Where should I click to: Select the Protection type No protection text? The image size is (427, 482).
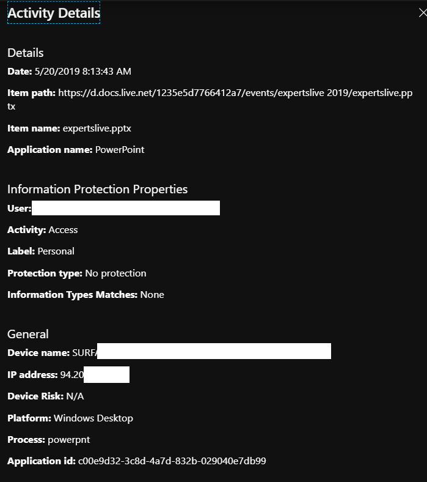pos(115,273)
